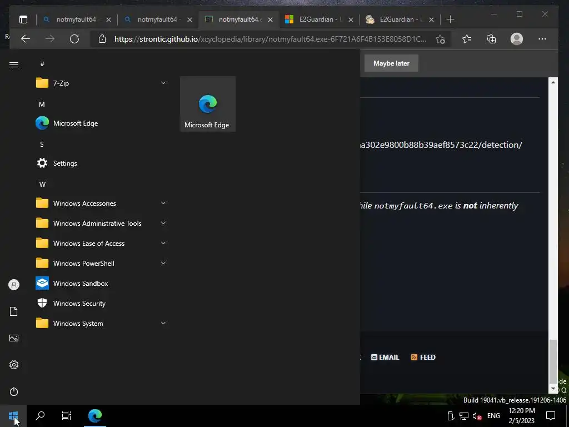The image size is (569, 427).
Task: Open the ENG language indicator
Action: point(493,416)
